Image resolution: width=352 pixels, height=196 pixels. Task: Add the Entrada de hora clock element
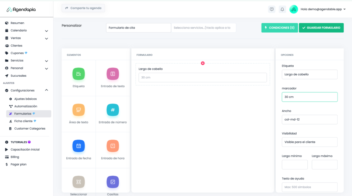[113, 146]
